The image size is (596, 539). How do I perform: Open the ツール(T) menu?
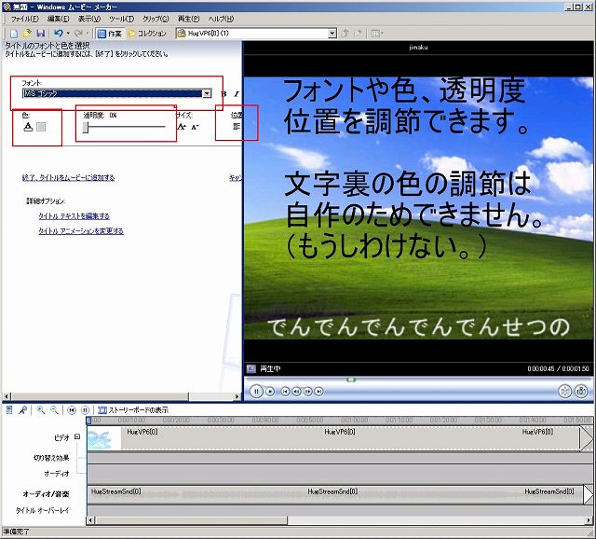coord(121,19)
